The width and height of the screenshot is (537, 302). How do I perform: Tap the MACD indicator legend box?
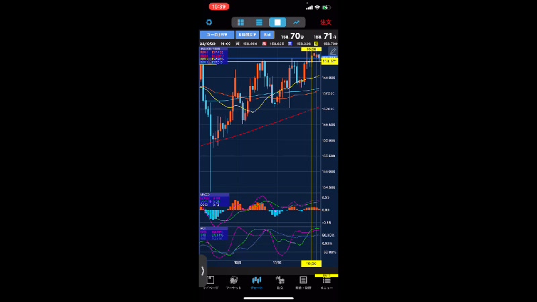214,199
